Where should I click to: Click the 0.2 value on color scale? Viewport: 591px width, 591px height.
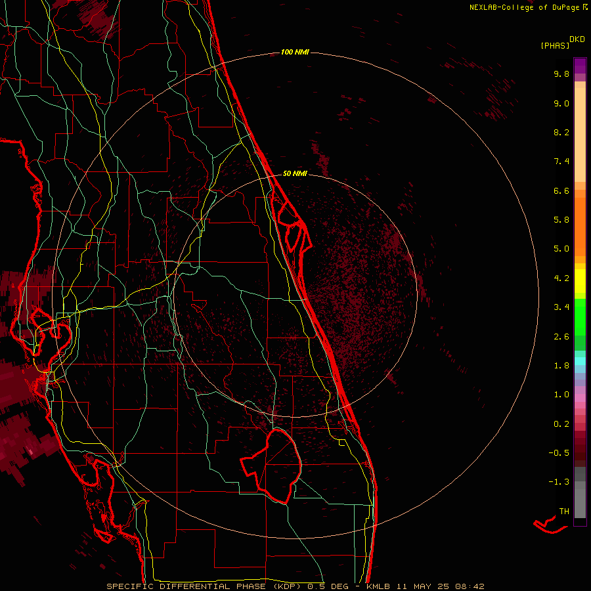point(561,424)
